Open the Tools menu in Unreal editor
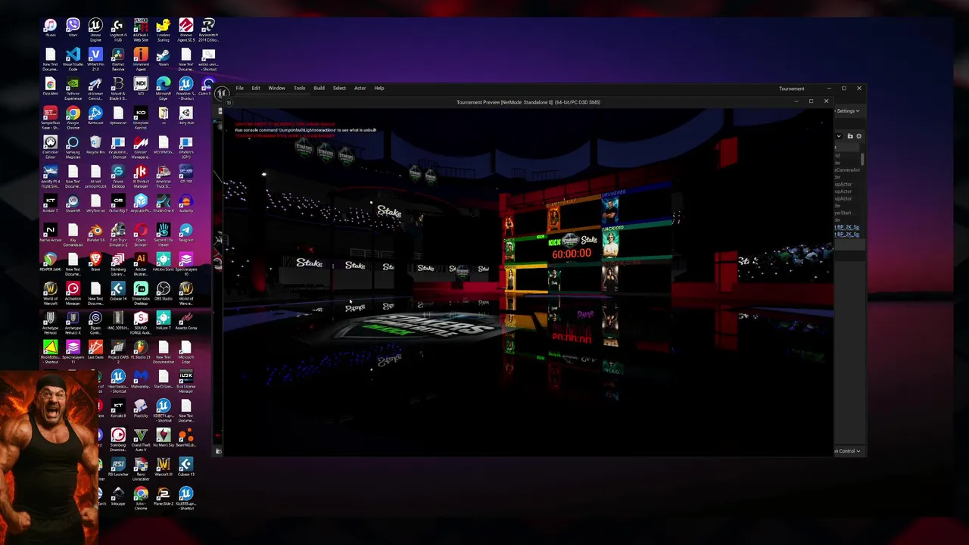 (300, 88)
